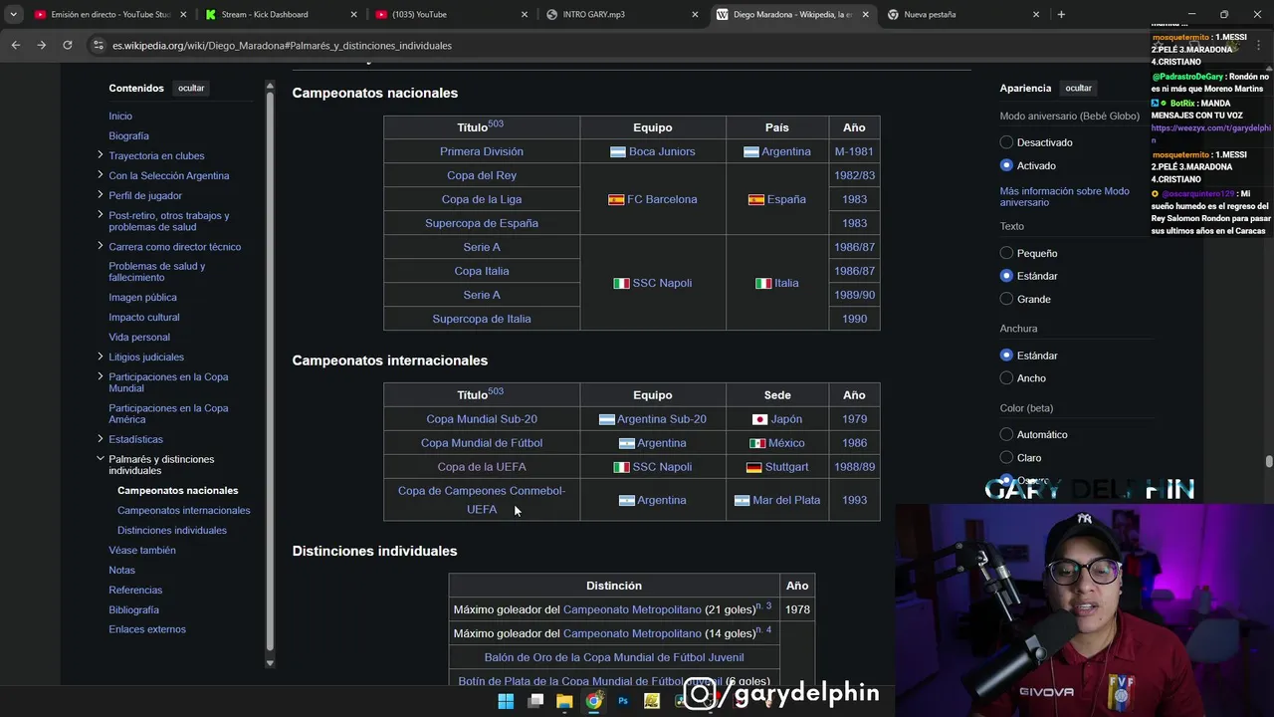Click the Germany flag next to Stuttgart
This screenshot has width=1274, height=717.
[753, 467]
